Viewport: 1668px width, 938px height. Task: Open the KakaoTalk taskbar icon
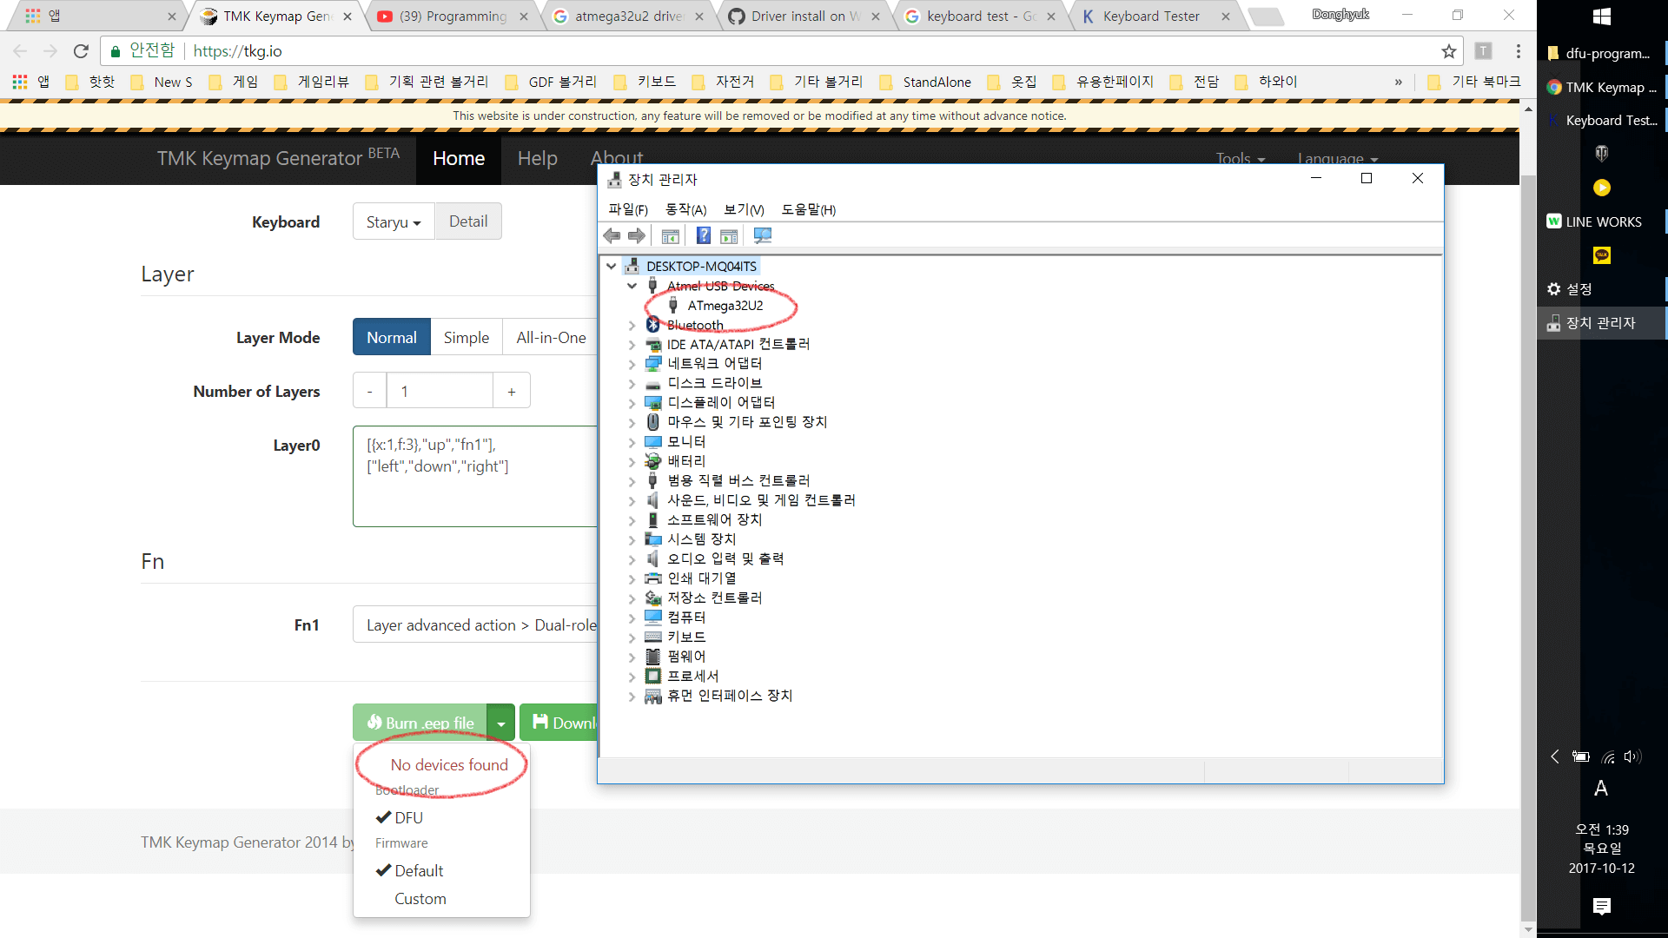(1602, 255)
